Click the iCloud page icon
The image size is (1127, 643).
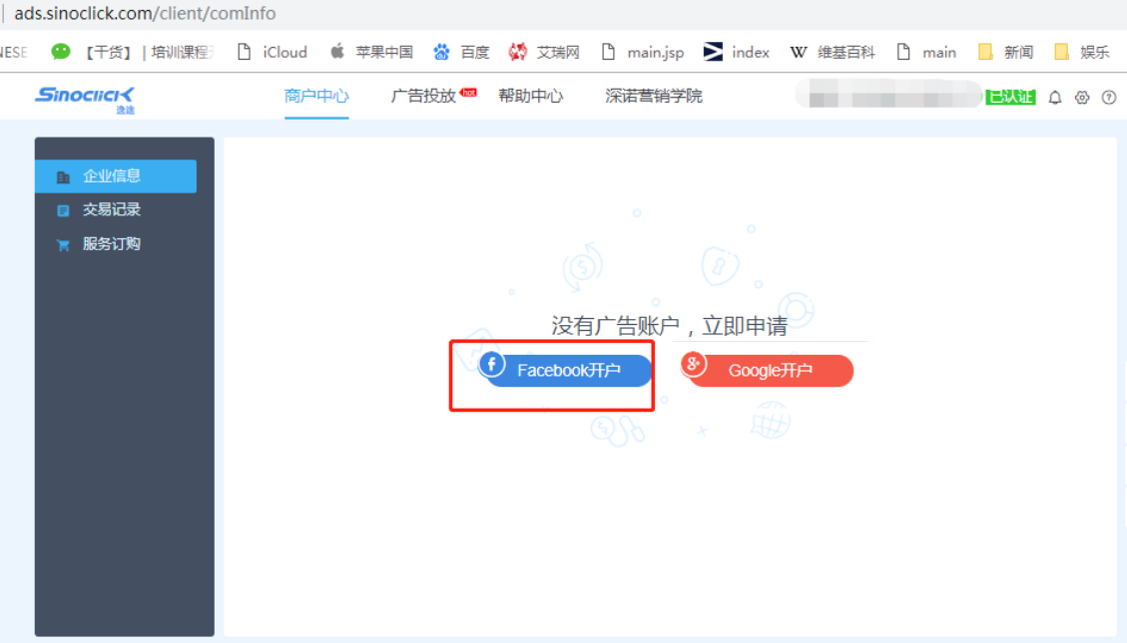tap(245, 52)
